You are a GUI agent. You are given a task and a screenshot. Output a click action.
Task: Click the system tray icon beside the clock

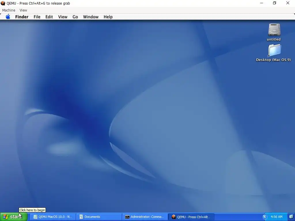[291, 217]
